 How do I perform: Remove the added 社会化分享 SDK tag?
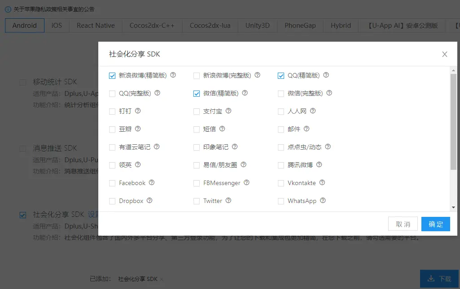[x=162, y=279]
